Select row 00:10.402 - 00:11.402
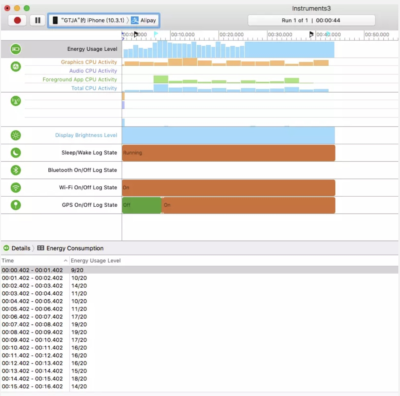 (200, 348)
